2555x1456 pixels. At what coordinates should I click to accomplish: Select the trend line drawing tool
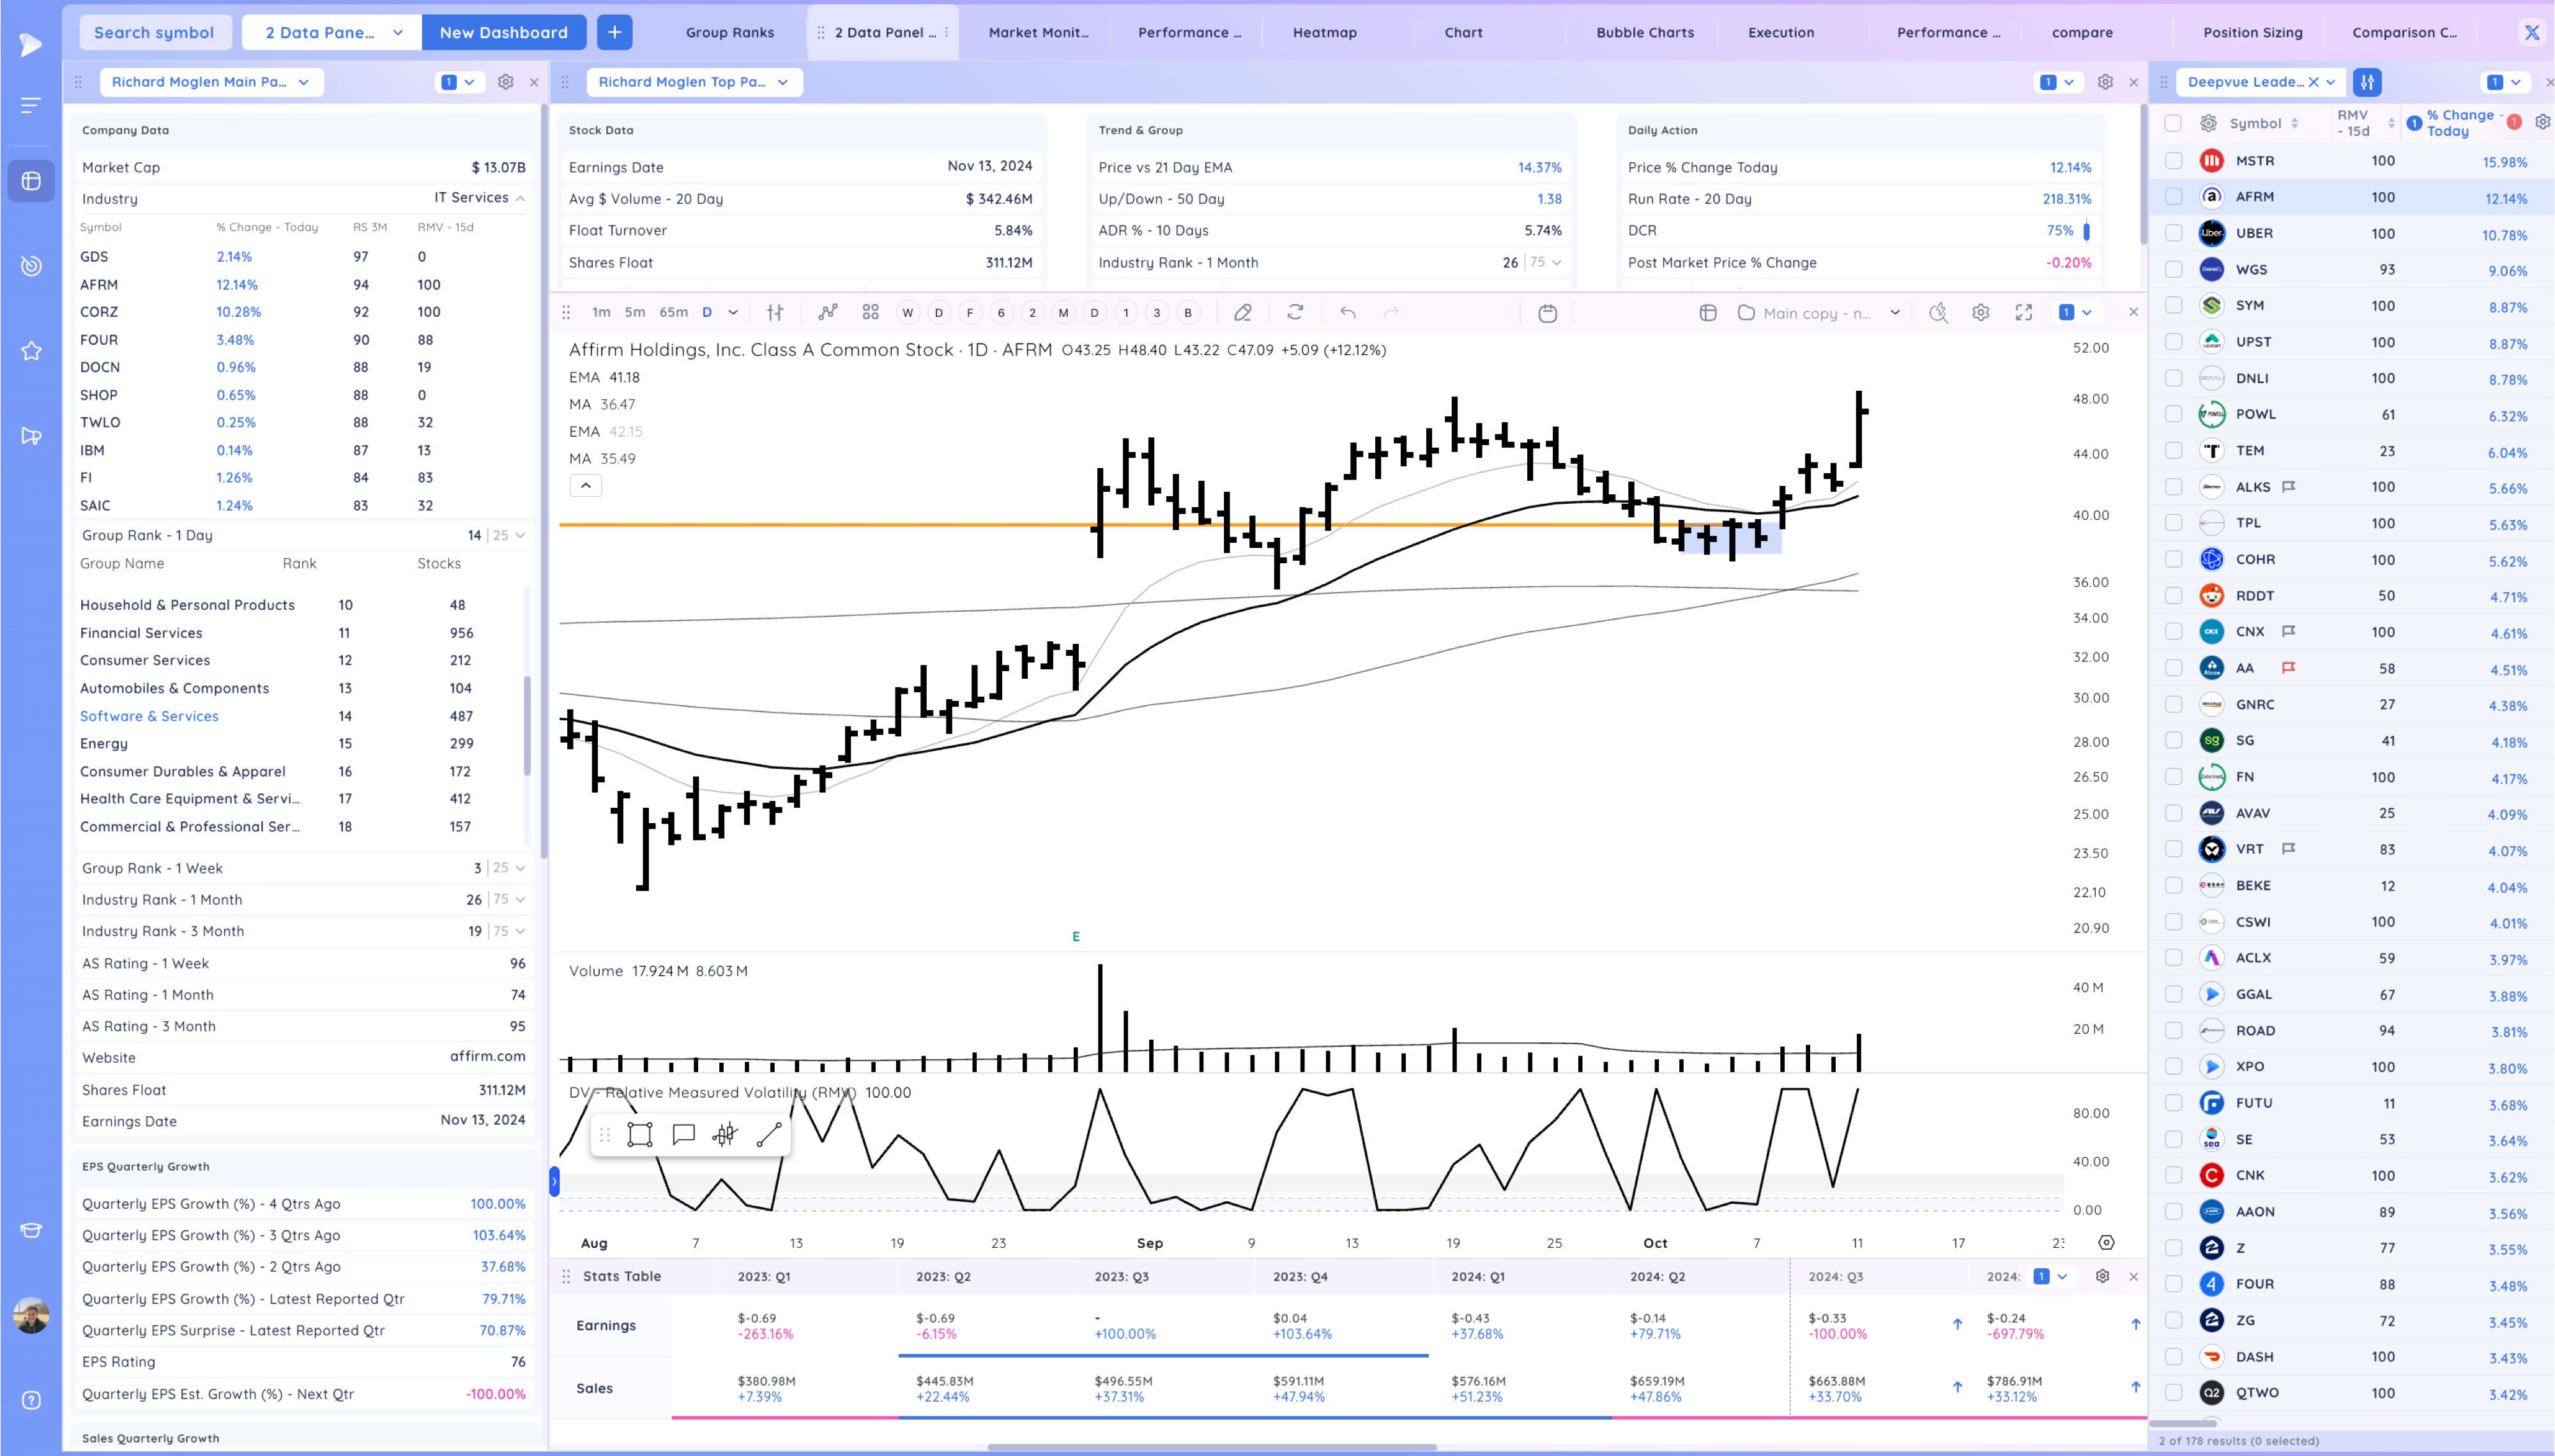pyautogui.click(x=769, y=1134)
